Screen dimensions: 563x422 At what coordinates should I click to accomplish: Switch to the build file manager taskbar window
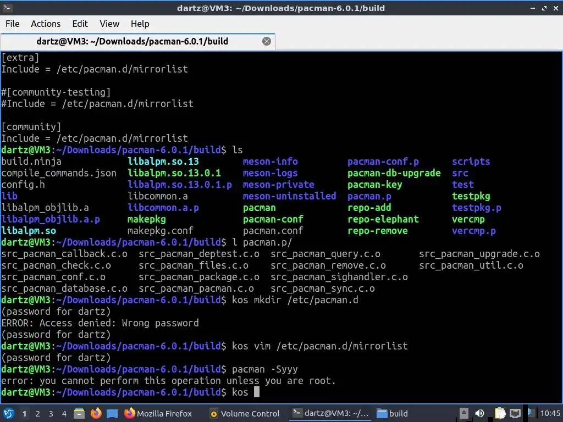[392, 413]
